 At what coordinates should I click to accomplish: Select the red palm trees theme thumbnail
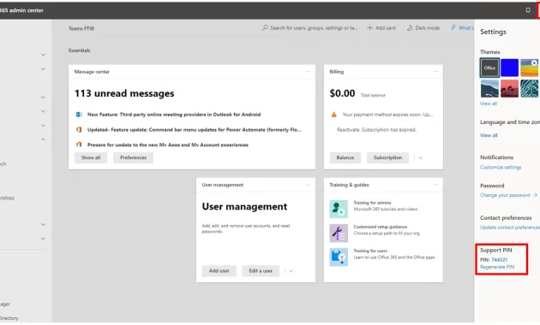tap(509, 88)
